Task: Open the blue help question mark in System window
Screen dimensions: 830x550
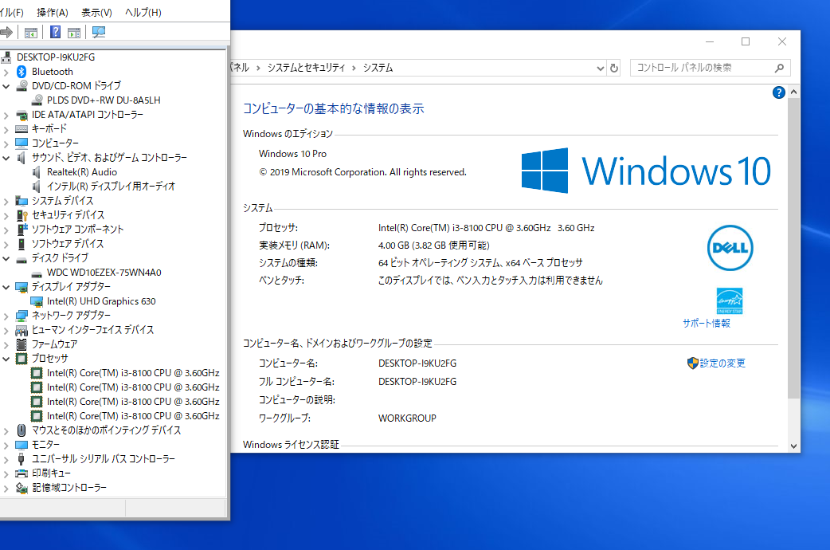Action: [x=779, y=92]
